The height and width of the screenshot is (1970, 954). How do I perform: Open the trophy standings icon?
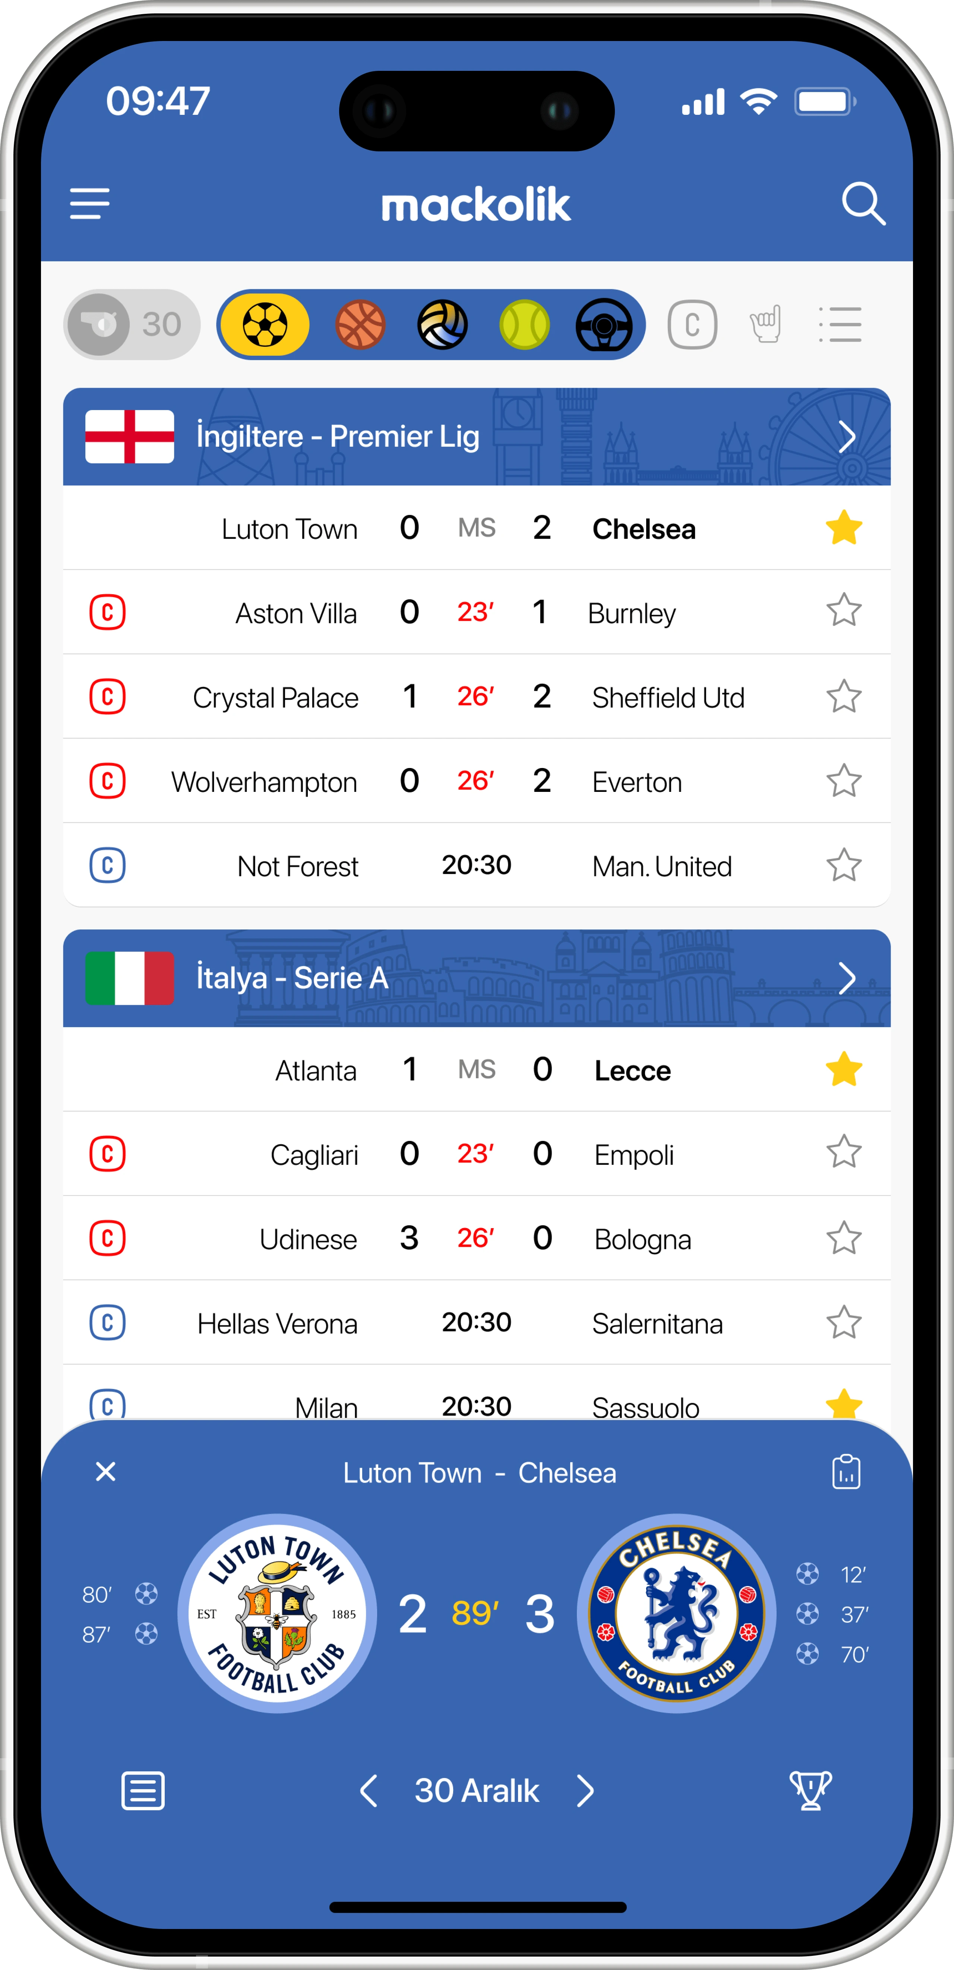[x=810, y=1791]
